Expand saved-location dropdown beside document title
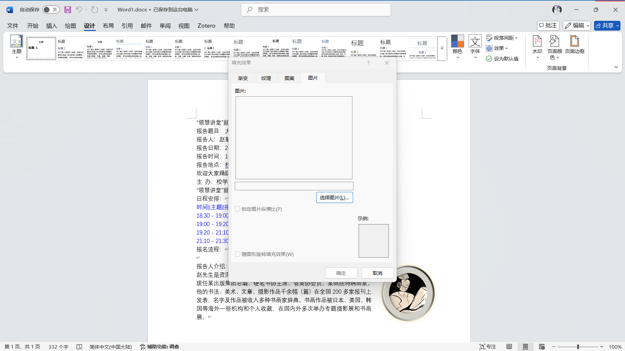Screen dimensions: 625x351 (x=196, y=10)
